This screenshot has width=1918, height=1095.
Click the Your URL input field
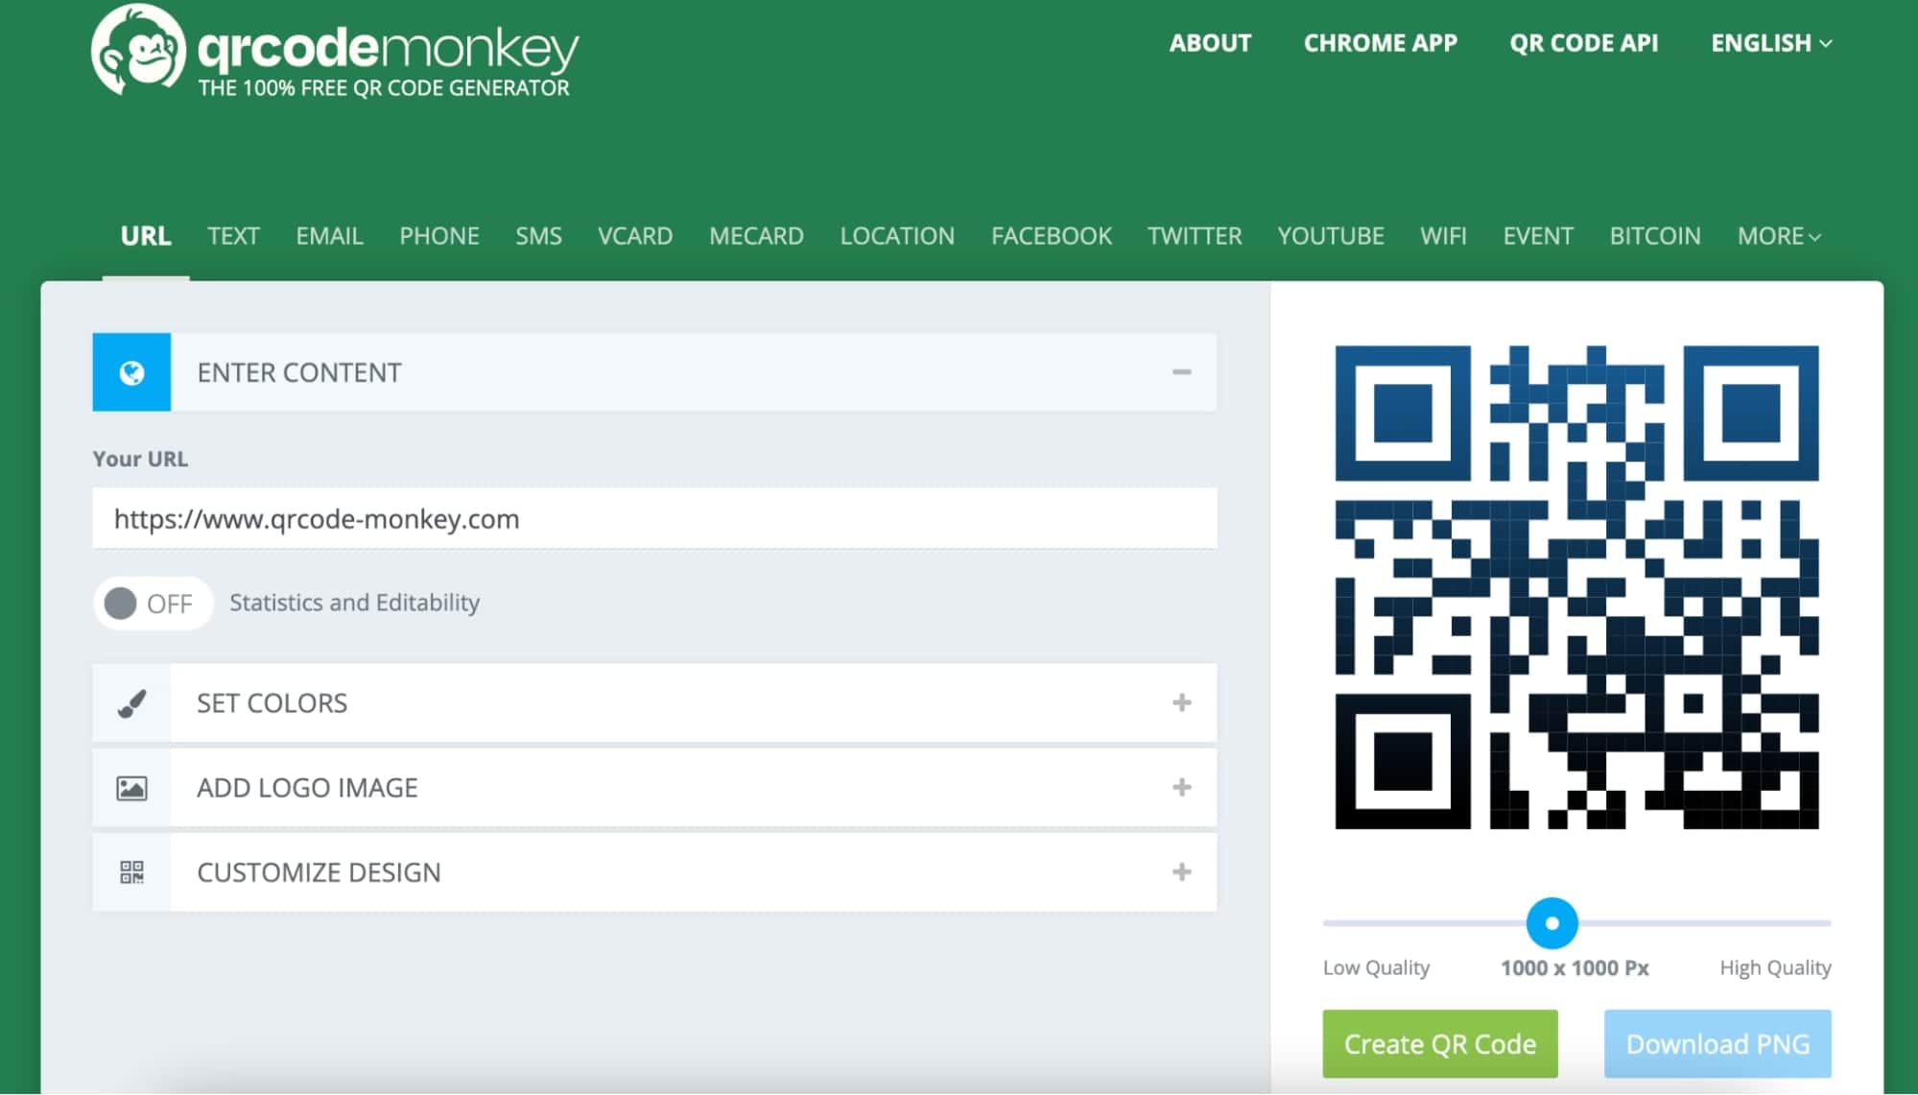[x=652, y=518]
